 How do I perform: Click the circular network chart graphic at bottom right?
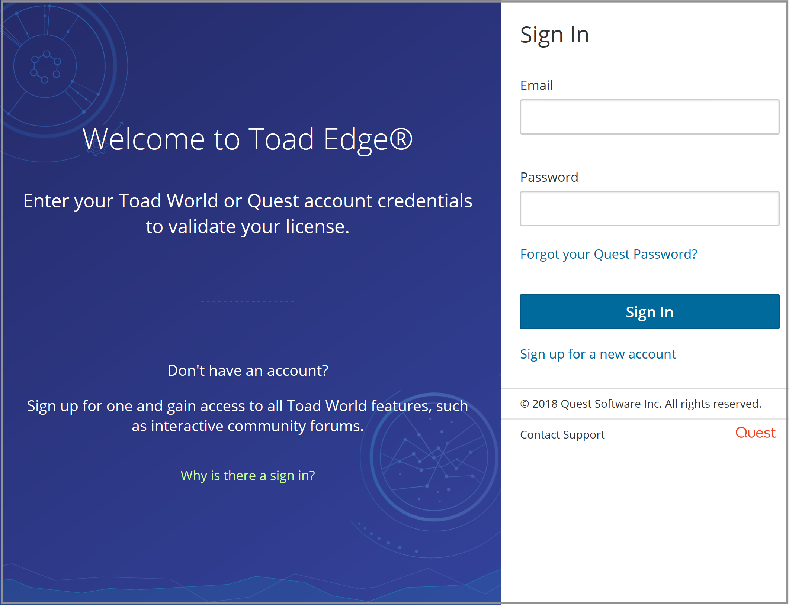(434, 457)
